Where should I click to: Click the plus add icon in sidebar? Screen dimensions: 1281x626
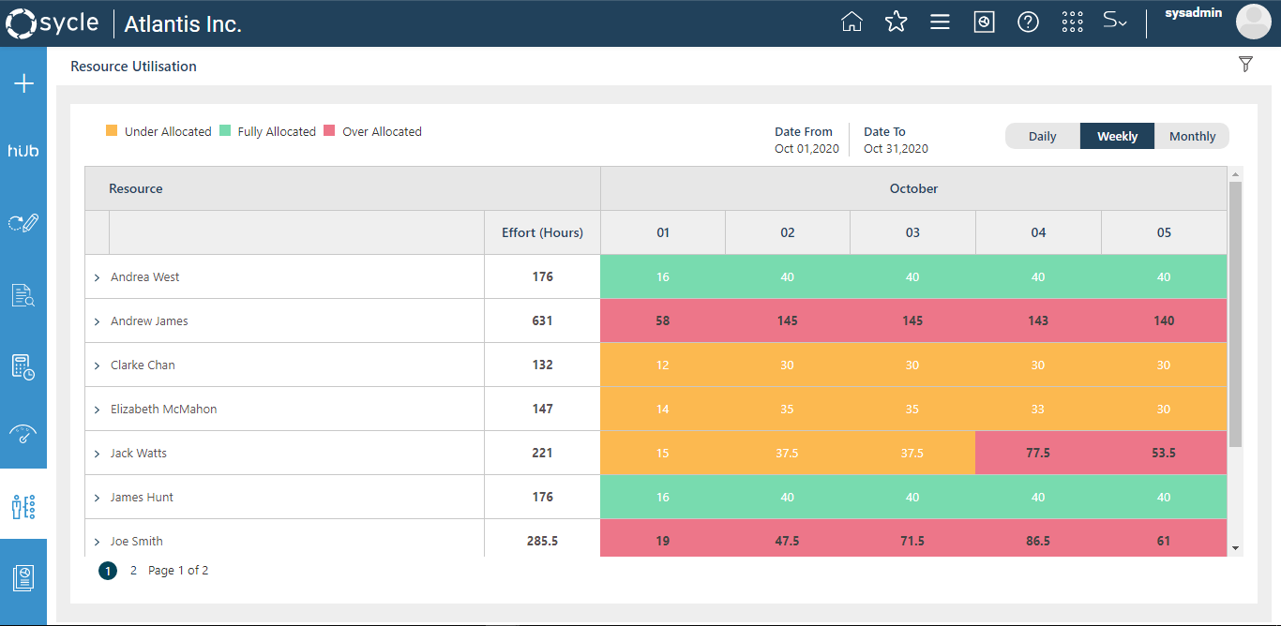tap(23, 83)
